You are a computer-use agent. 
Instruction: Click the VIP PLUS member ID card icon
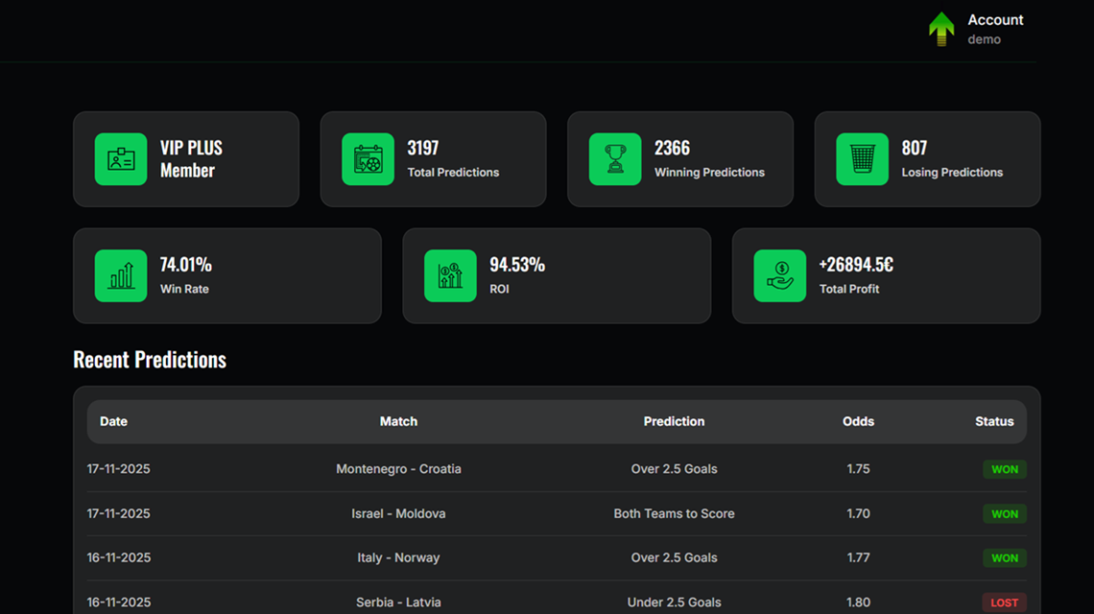(121, 159)
